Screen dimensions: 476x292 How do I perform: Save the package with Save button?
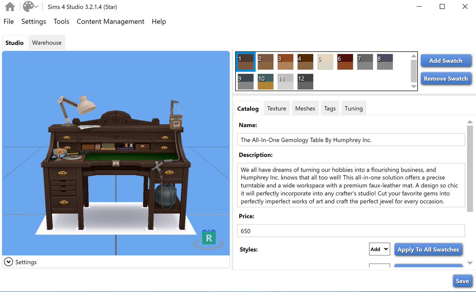point(462,281)
